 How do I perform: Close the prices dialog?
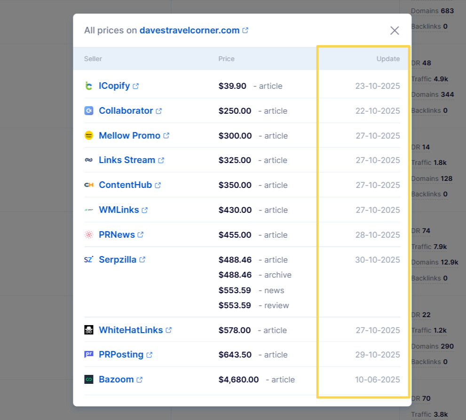[x=395, y=30]
